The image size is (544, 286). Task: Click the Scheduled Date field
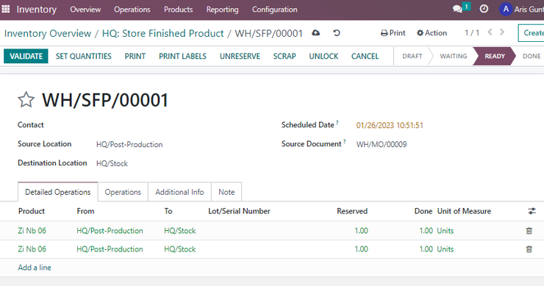390,125
